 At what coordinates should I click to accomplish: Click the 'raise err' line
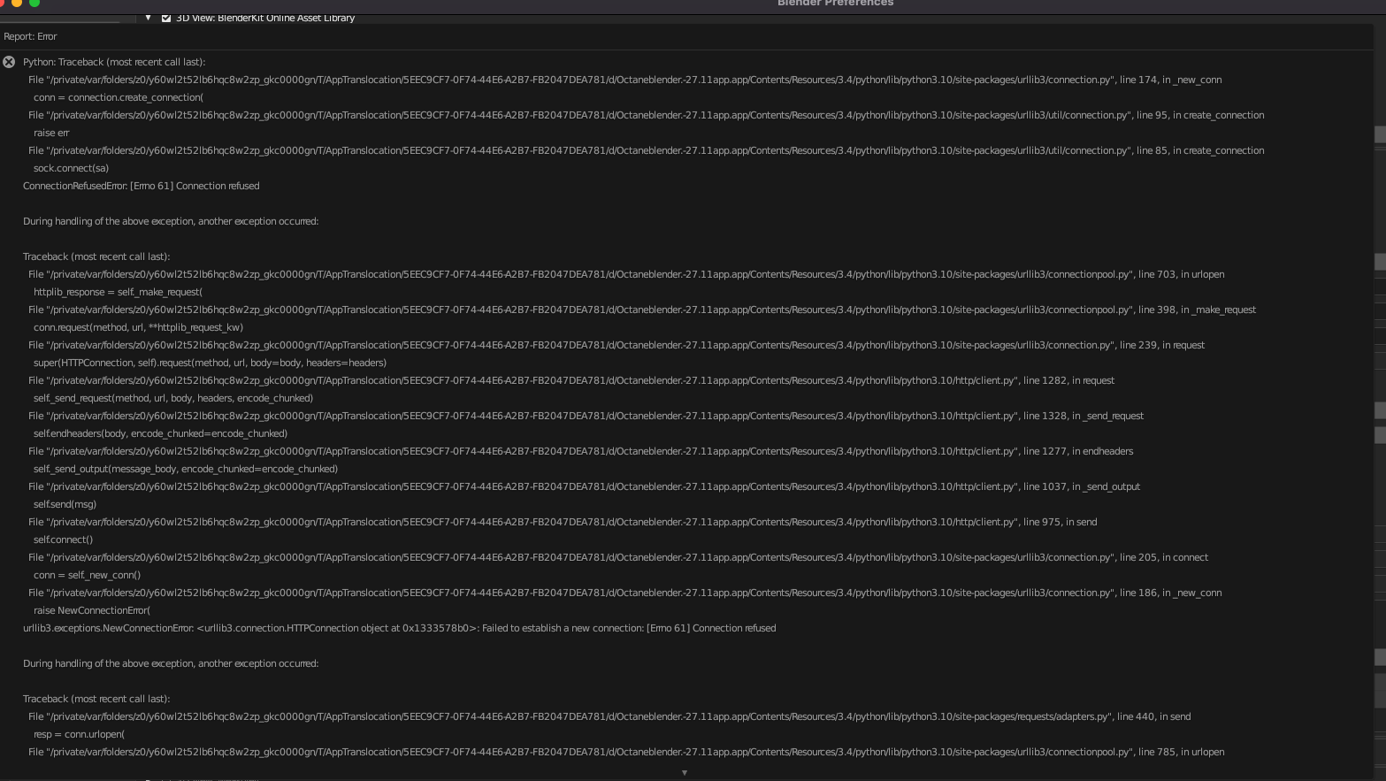pyautogui.click(x=51, y=133)
